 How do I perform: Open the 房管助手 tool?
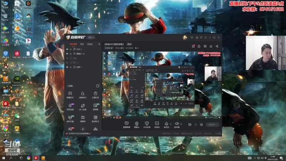pos(83,95)
